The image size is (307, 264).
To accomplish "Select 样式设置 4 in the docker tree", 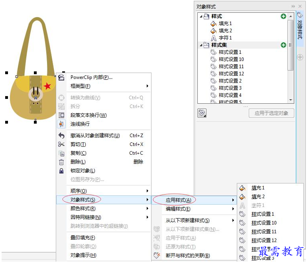I will click(x=230, y=95).
